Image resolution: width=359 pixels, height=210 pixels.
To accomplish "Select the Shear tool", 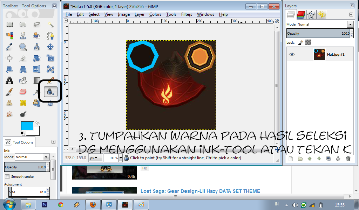I will pos(9,69).
